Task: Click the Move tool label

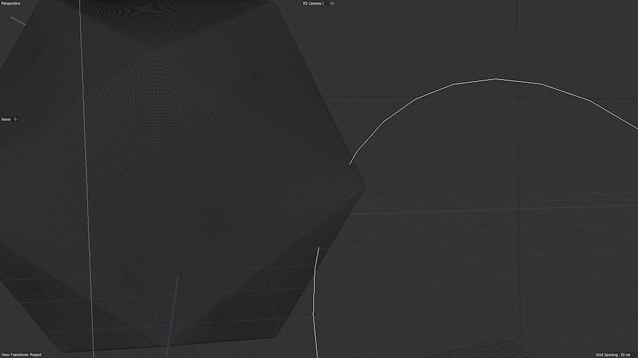Action: coord(6,119)
